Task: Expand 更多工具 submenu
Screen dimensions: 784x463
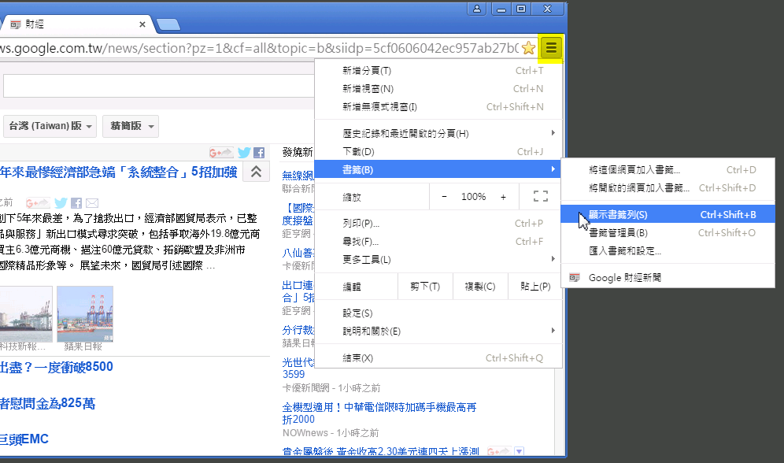Action: [438, 260]
